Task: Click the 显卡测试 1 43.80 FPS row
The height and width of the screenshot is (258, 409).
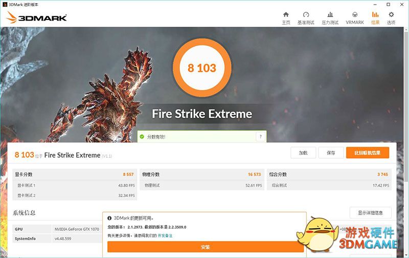Action: coord(75,185)
